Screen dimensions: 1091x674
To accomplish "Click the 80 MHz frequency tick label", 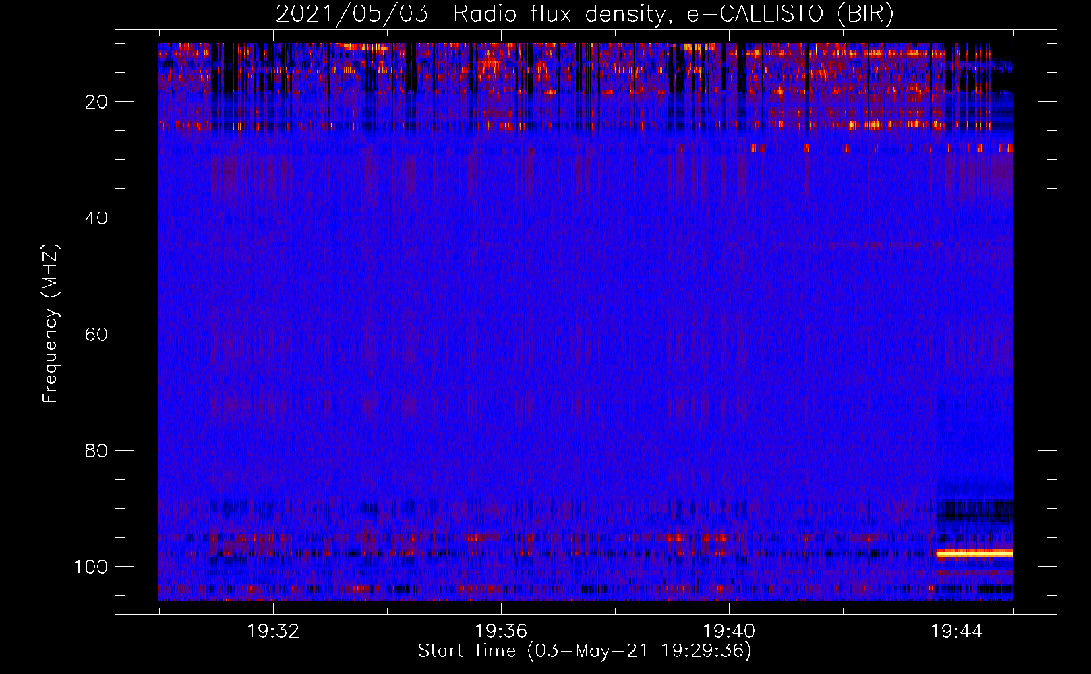I will pos(96,450).
